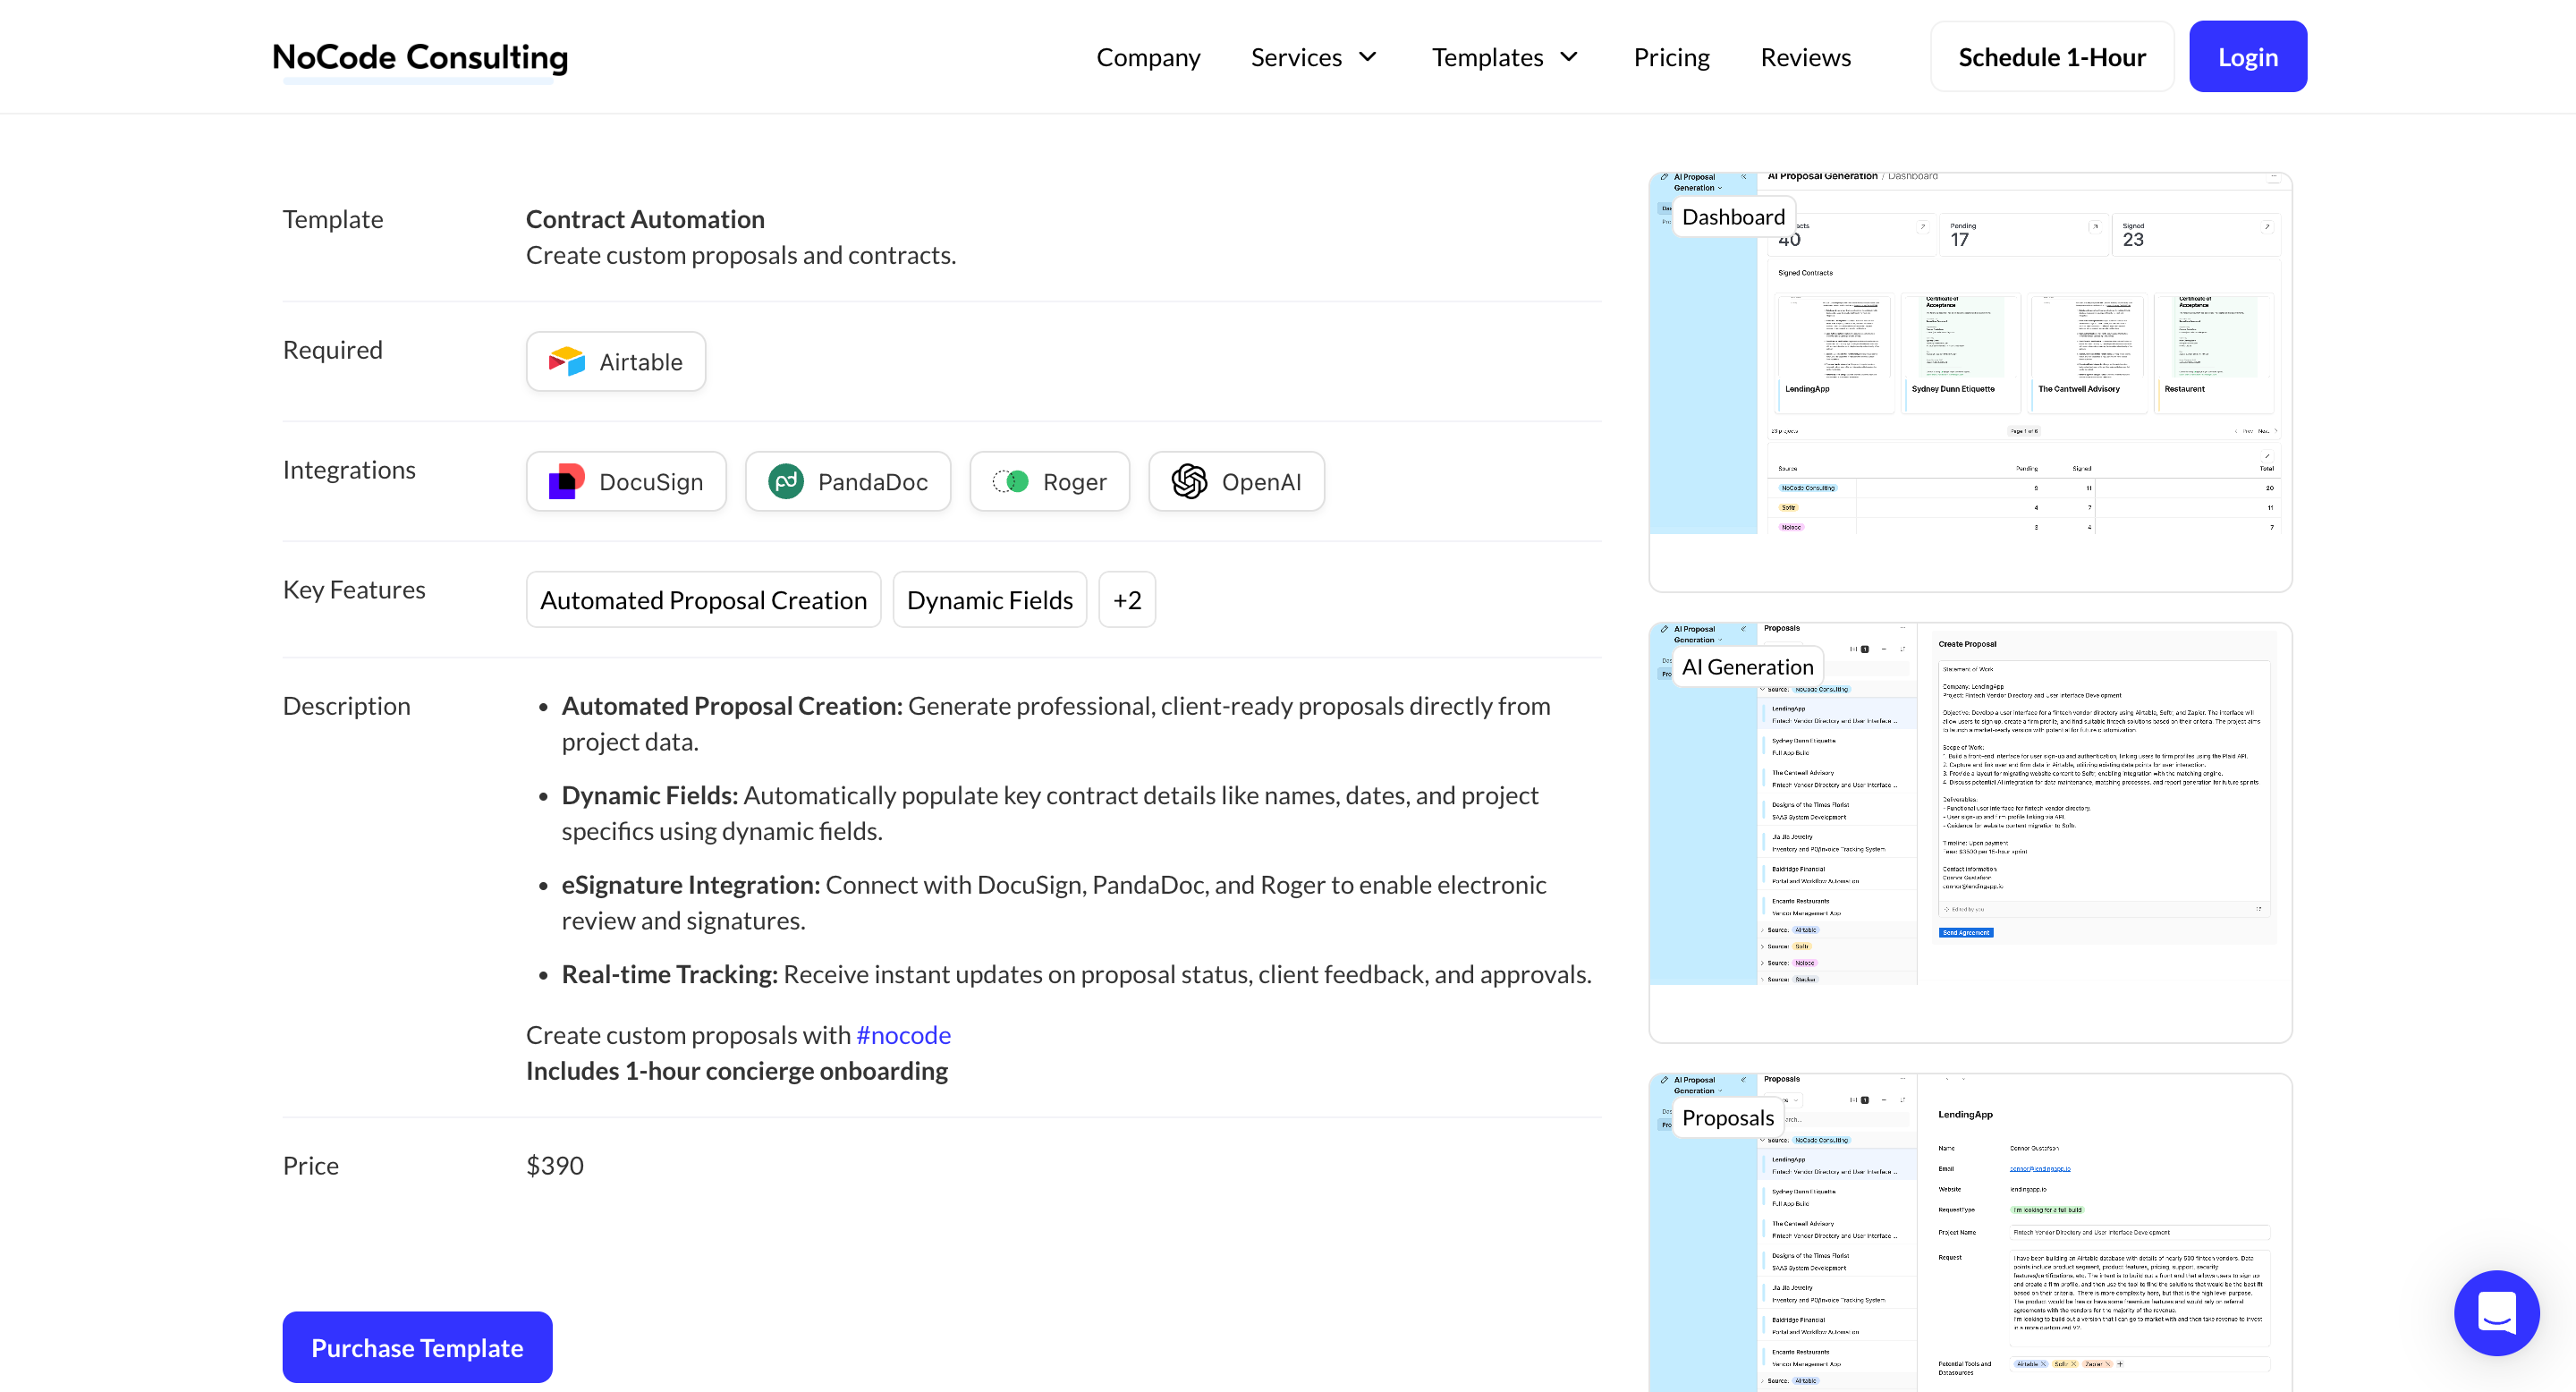Image resolution: width=2576 pixels, height=1392 pixels.
Task: Click the Purchase Template button
Action: click(x=417, y=1347)
